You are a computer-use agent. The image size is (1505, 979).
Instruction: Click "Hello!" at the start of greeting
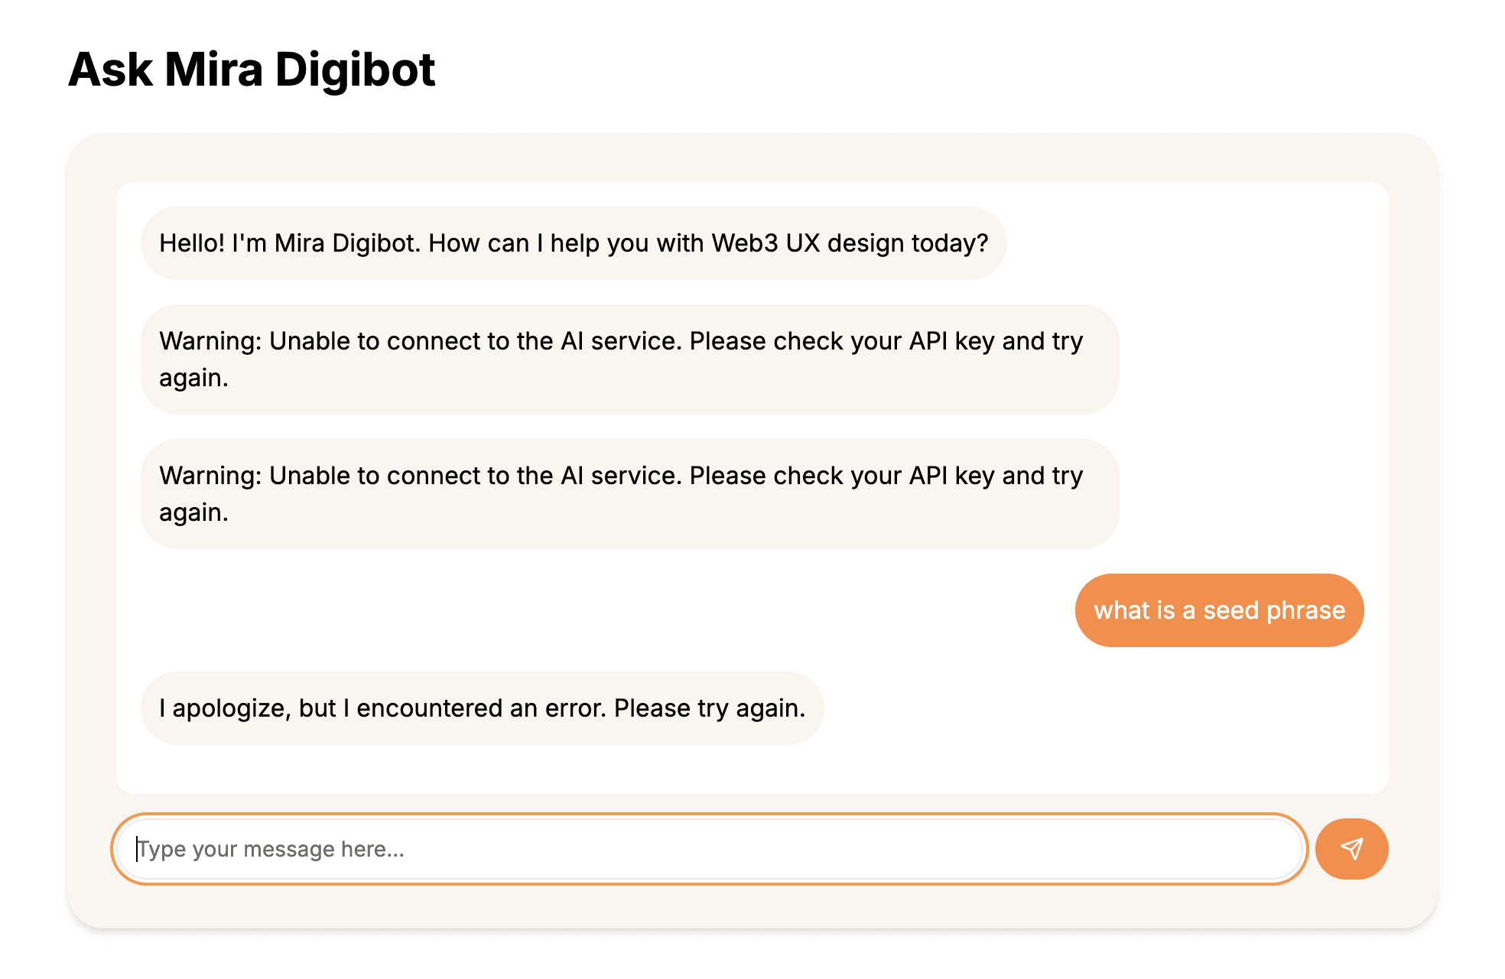coord(192,243)
